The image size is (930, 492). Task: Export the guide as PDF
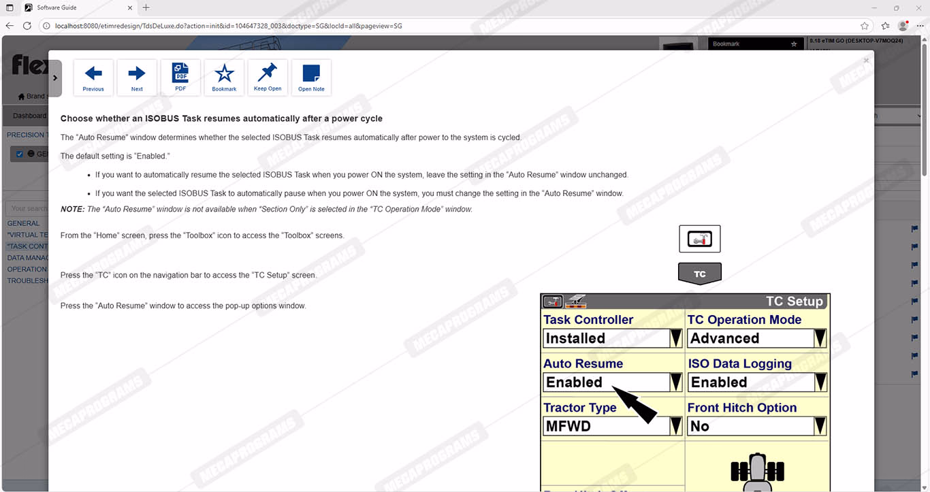tap(180, 78)
